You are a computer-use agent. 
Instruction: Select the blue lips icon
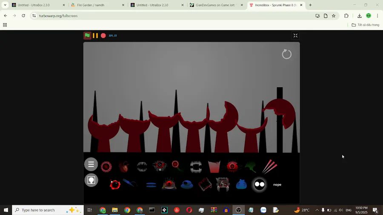coord(151,185)
